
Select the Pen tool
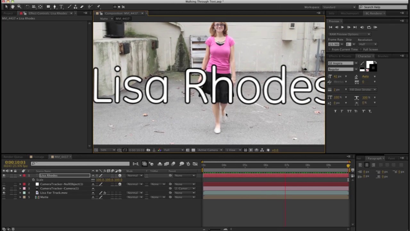click(55, 7)
